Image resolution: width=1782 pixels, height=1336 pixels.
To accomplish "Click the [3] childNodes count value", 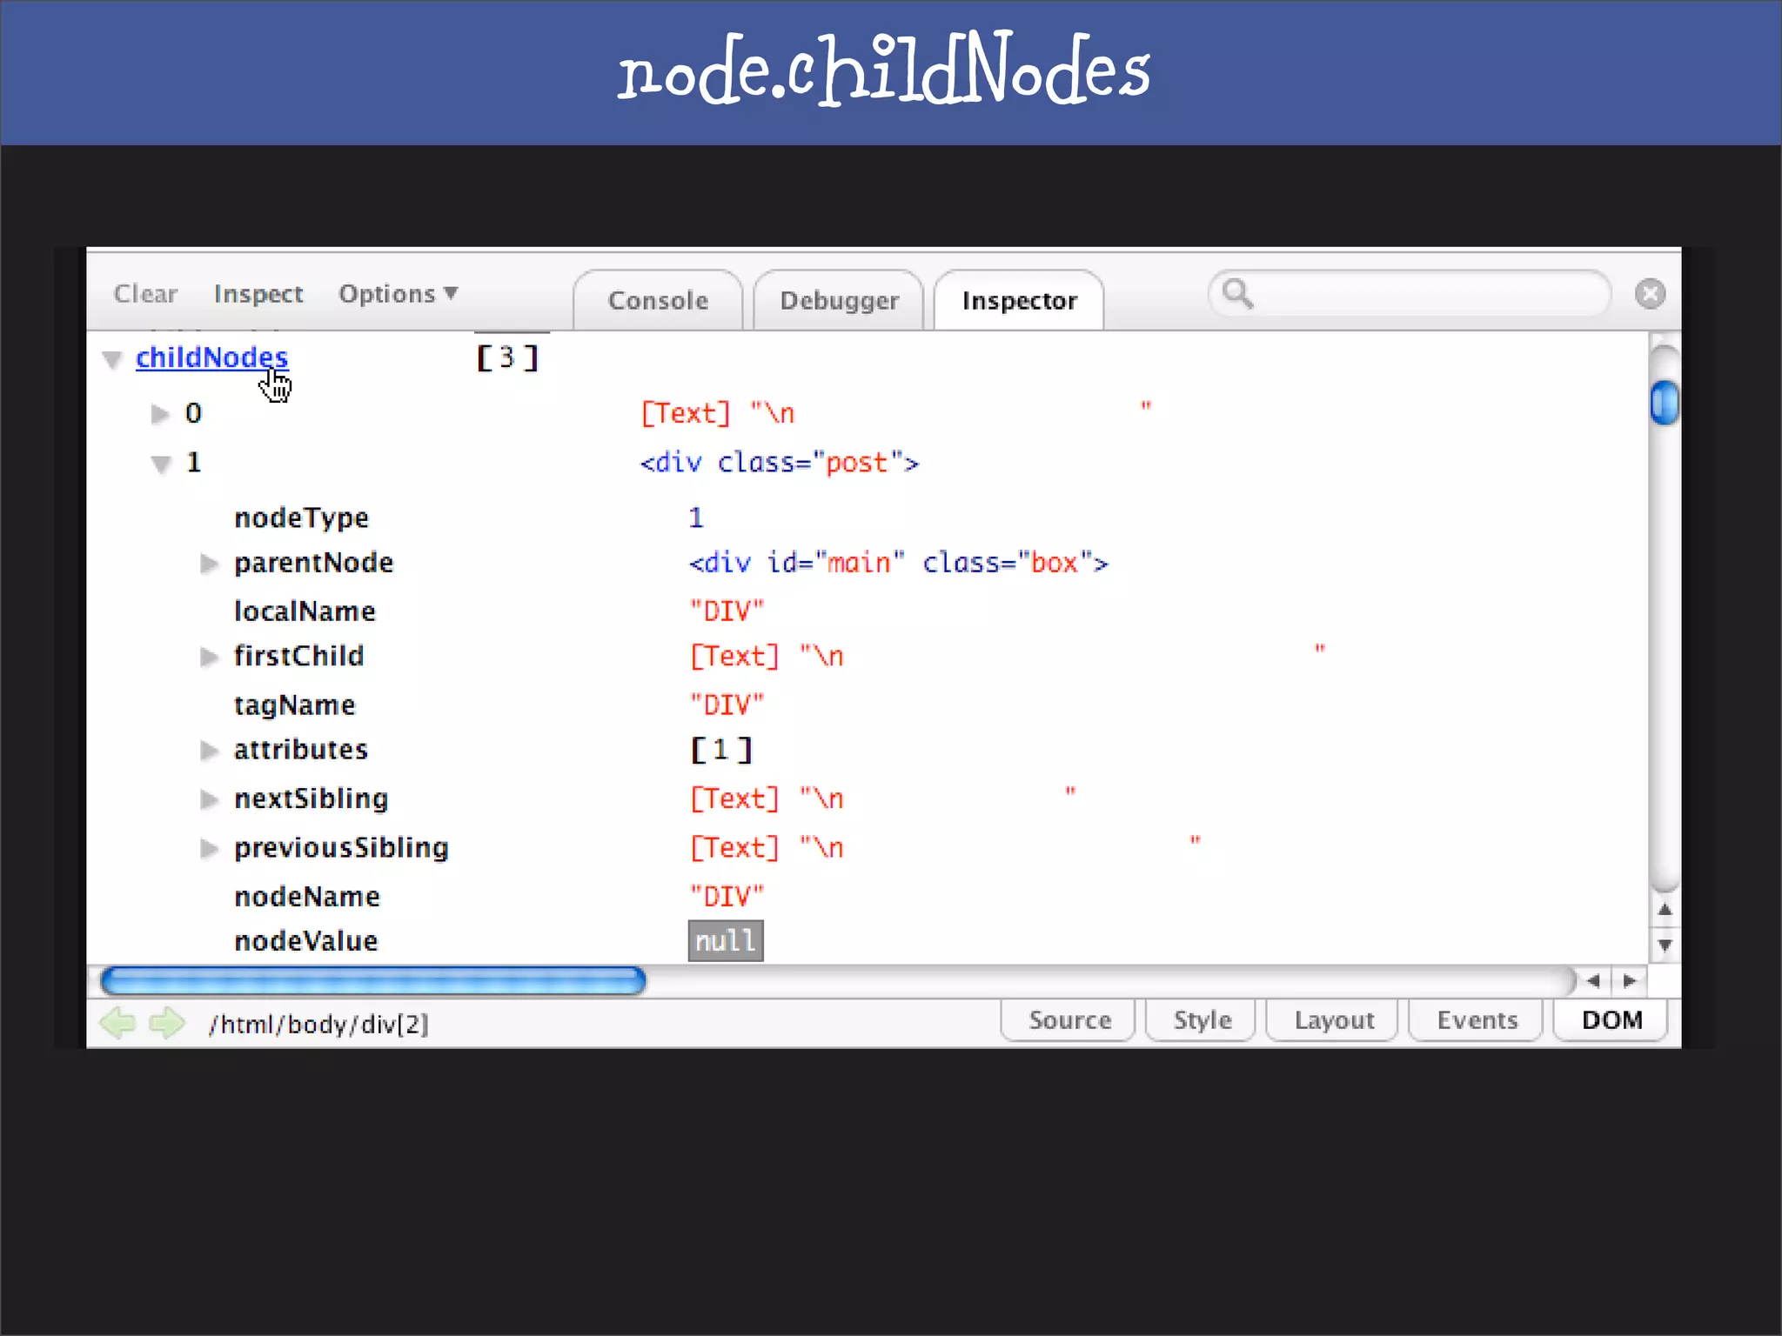I will point(508,357).
